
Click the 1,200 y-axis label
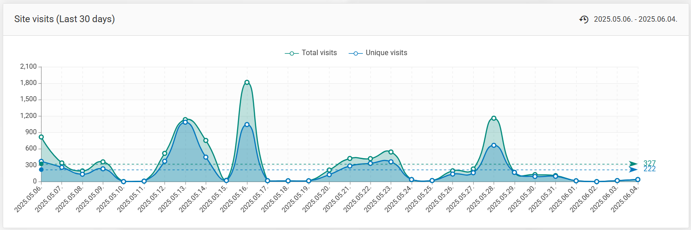tap(29, 116)
